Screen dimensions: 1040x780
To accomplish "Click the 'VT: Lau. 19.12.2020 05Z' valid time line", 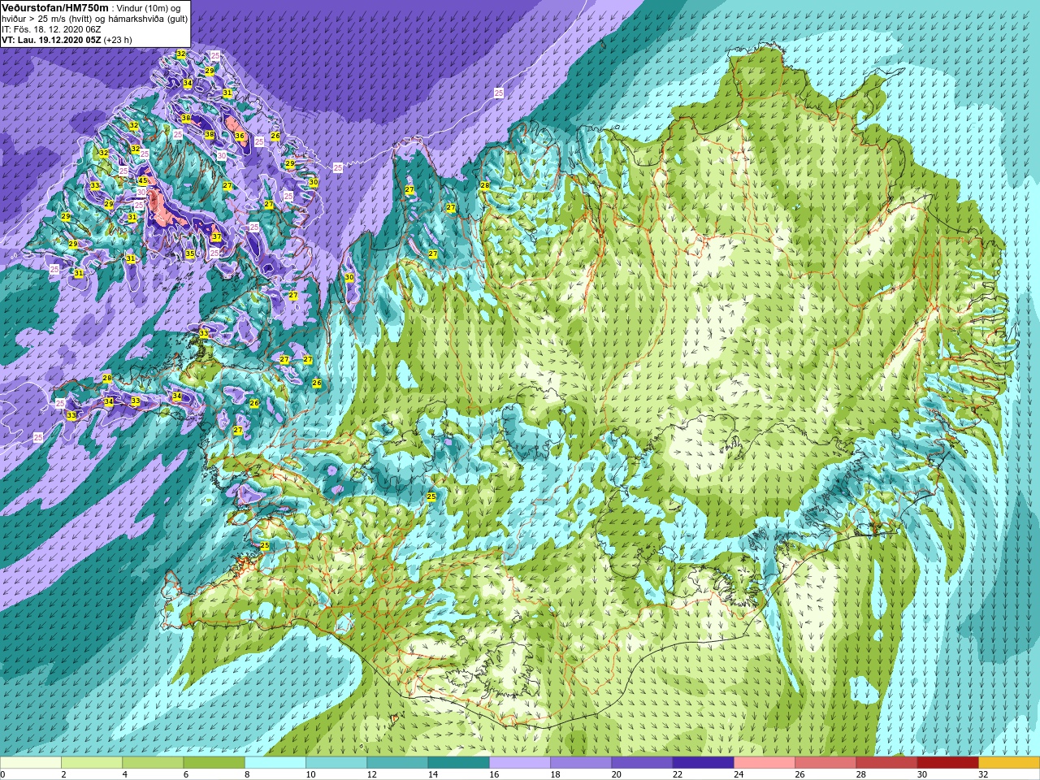I will pos(51,40).
